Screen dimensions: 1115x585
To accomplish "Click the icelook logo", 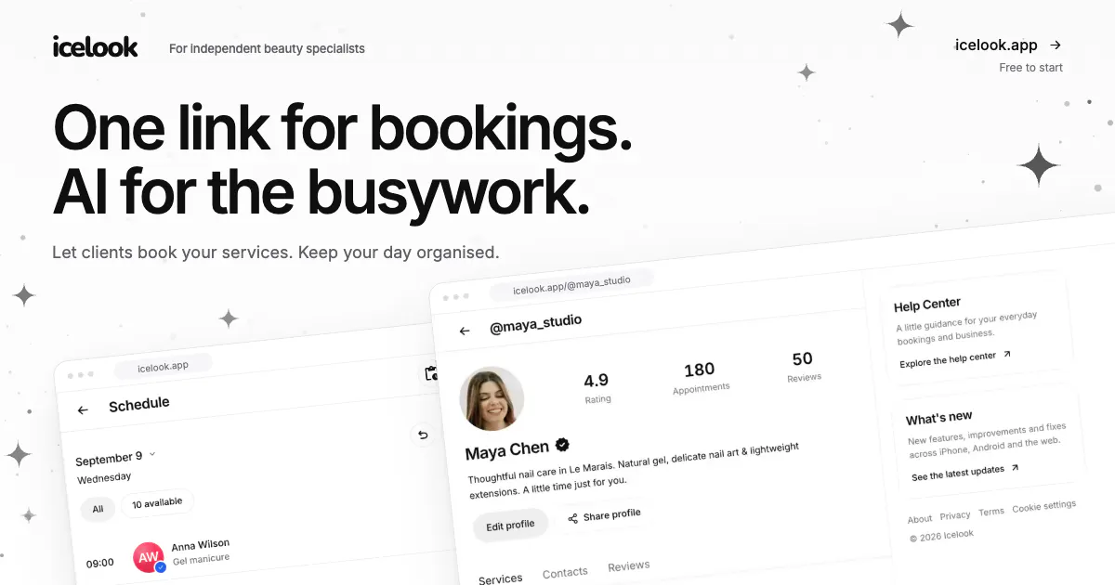I will tap(96, 46).
